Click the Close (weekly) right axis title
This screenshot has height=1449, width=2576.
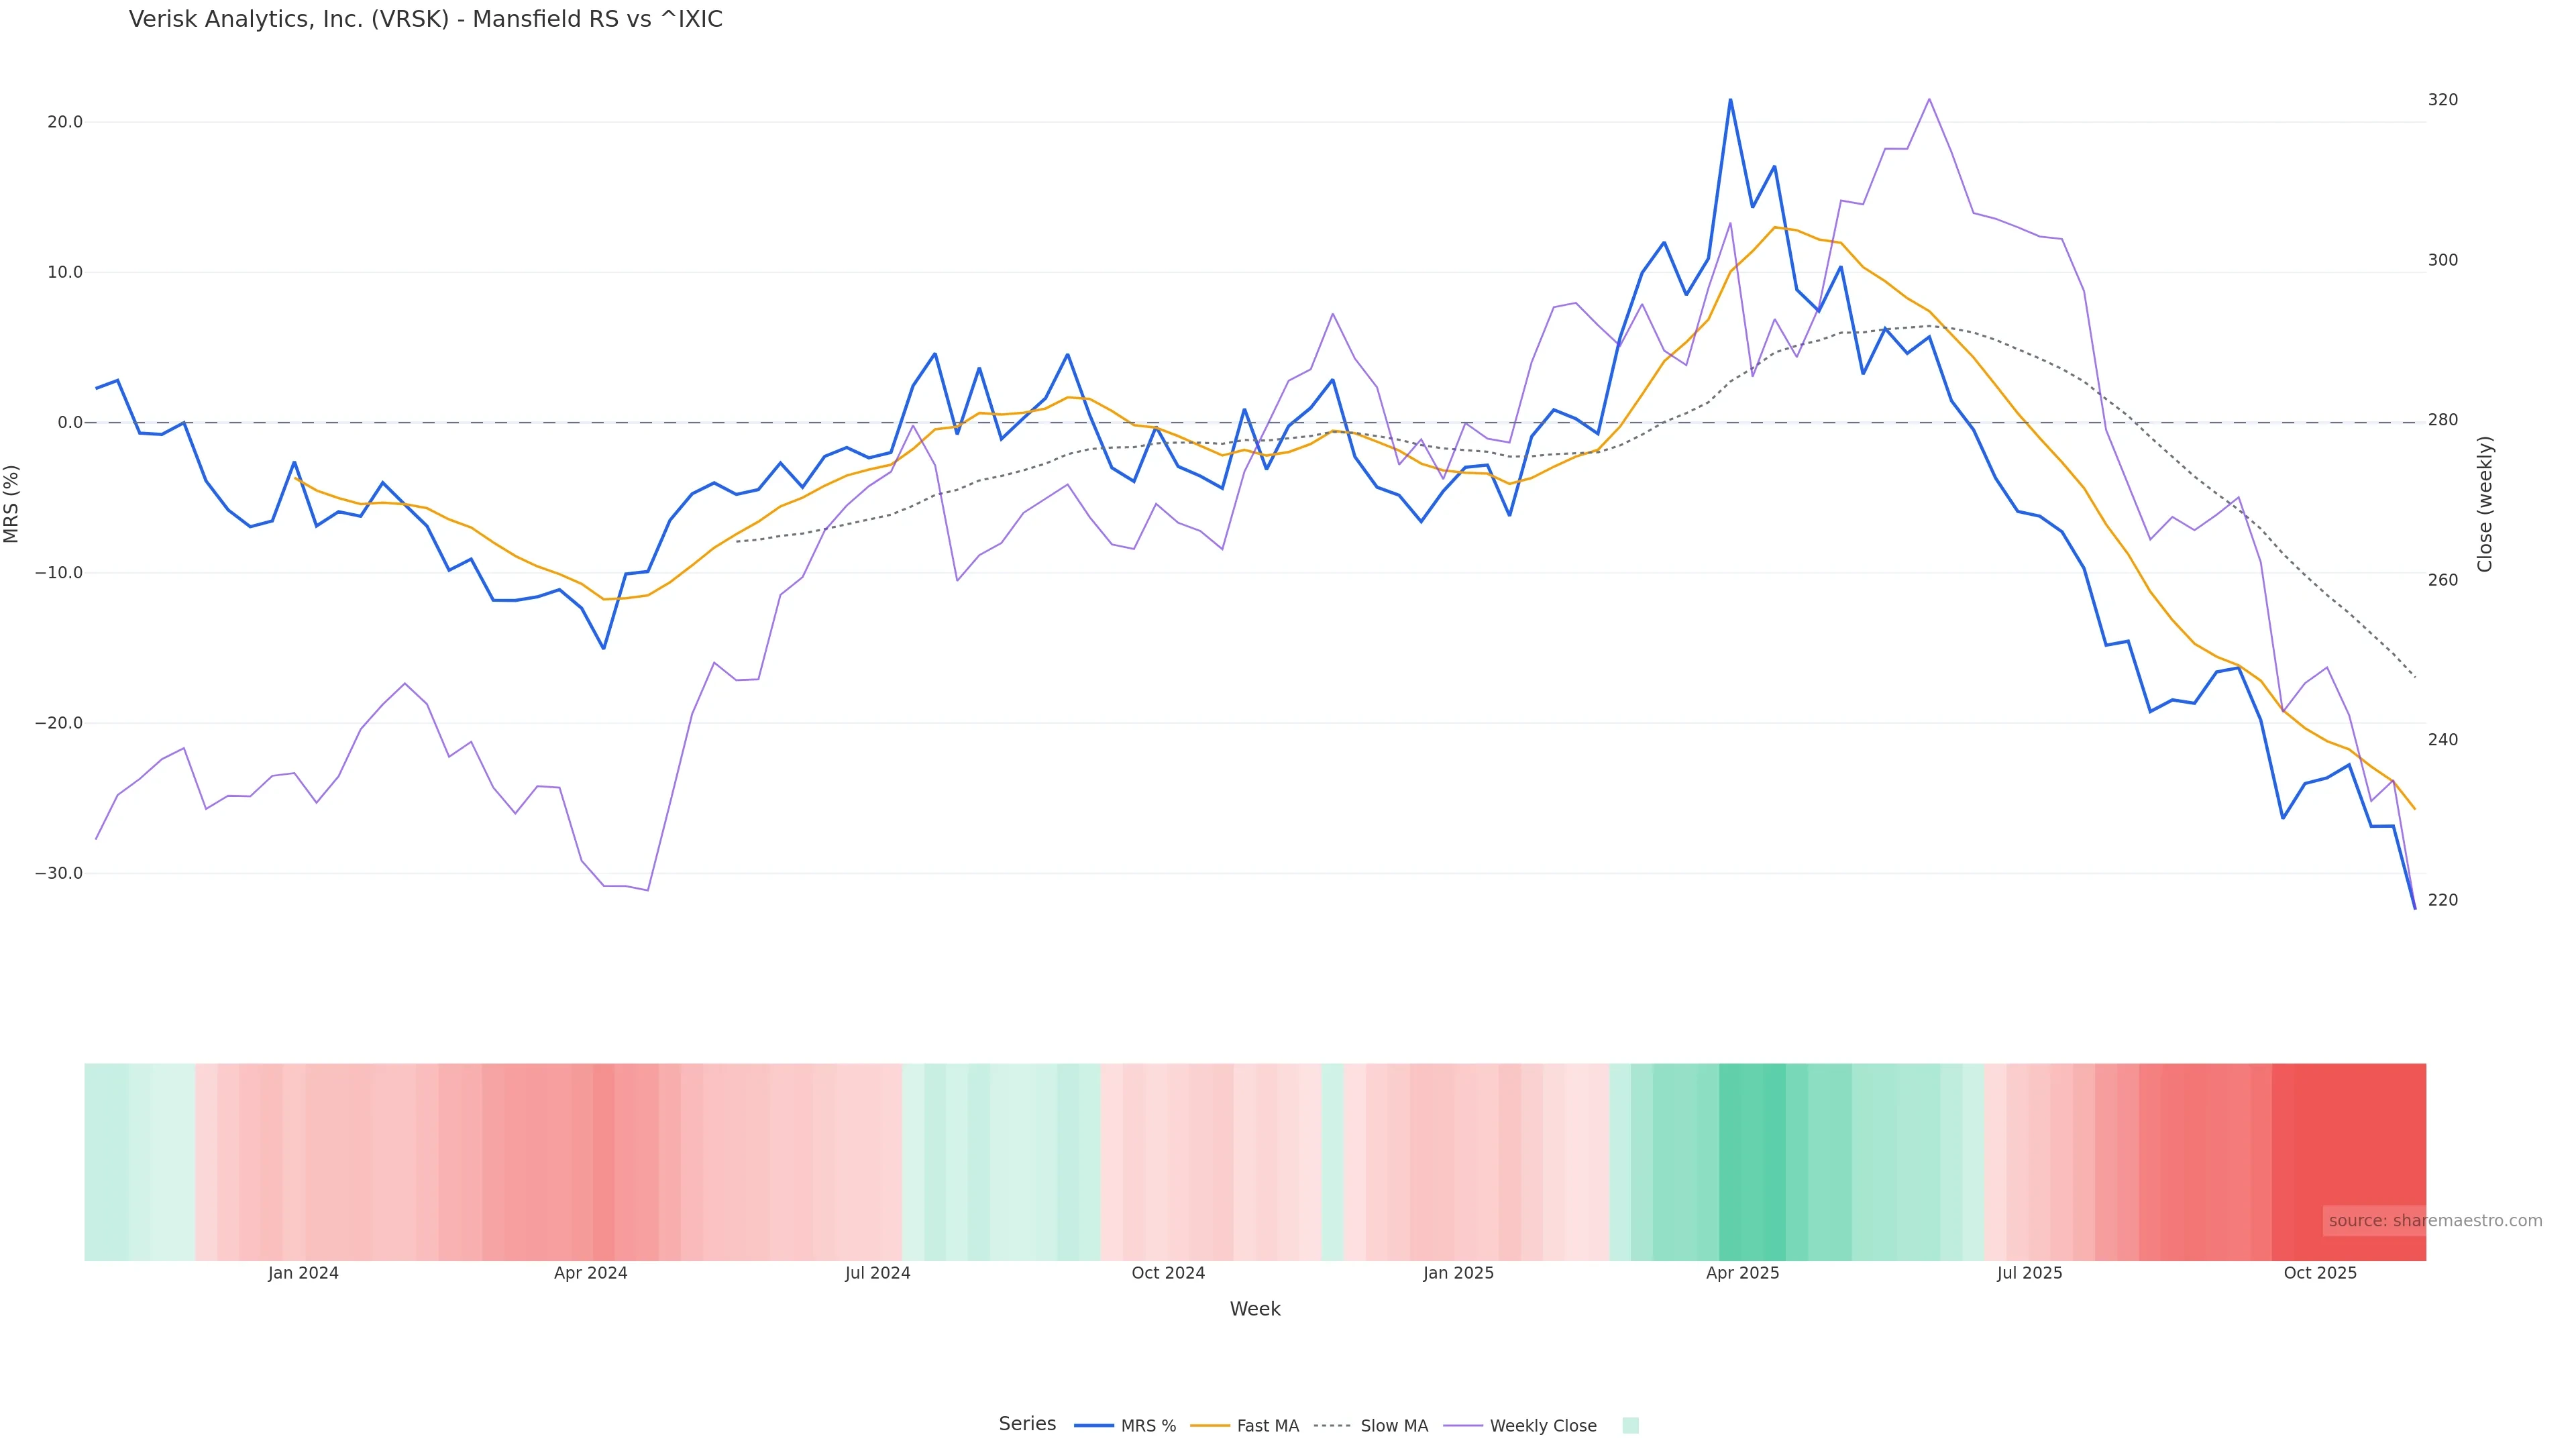pyautogui.click(x=2485, y=504)
